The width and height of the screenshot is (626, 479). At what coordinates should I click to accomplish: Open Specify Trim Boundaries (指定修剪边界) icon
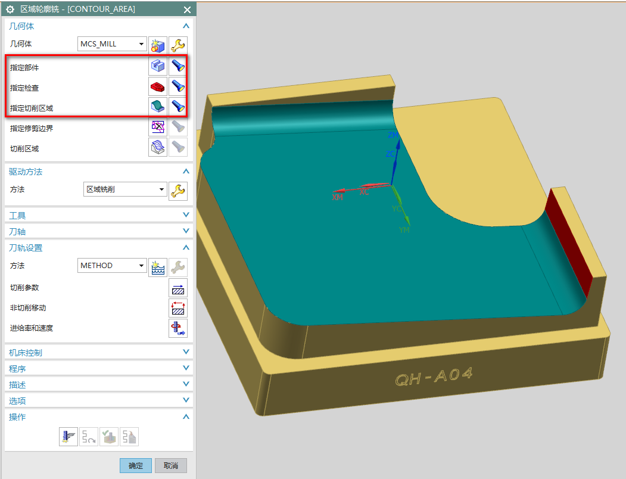pyautogui.click(x=157, y=127)
